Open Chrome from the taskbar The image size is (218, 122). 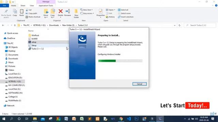[x=121, y=119]
